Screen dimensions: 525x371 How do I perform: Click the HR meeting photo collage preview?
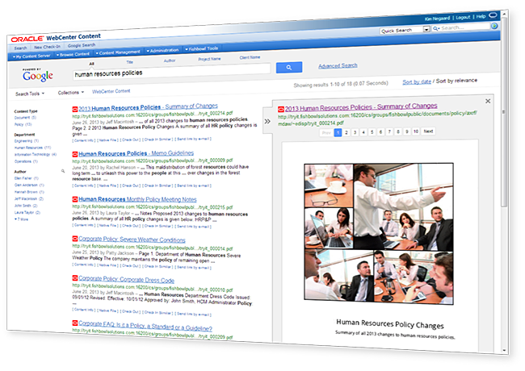(379, 234)
